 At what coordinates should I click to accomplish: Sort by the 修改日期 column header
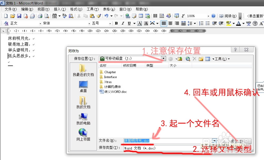[x=133, y=65]
